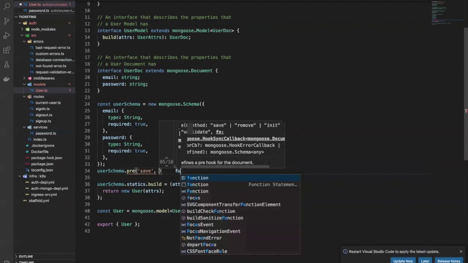Choose capitalized 'Function' suggestion
This screenshot has width=468, height=263.
tap(240, 191)
